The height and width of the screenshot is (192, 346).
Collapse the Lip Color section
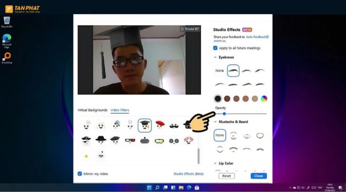[x=215, y=163]
